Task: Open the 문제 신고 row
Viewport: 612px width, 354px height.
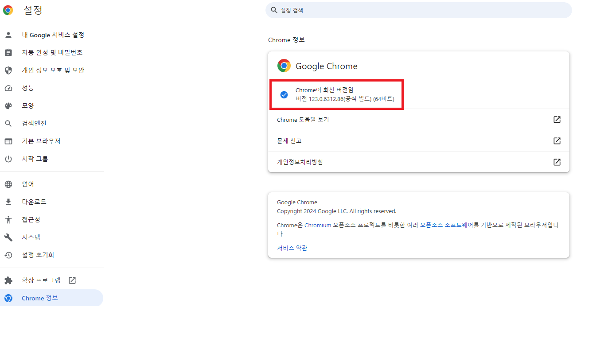Action: pos(418,141)
